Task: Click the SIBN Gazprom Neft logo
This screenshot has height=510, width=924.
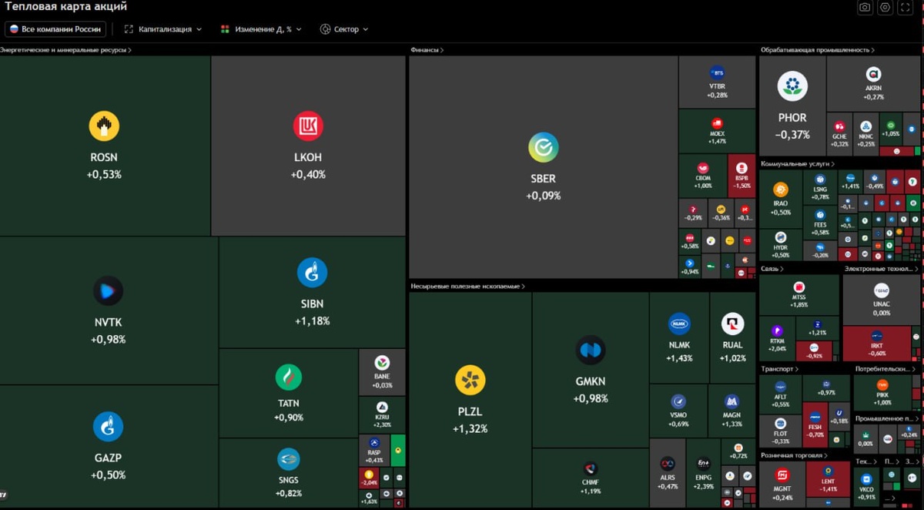Action: click(x=312, y=273)
